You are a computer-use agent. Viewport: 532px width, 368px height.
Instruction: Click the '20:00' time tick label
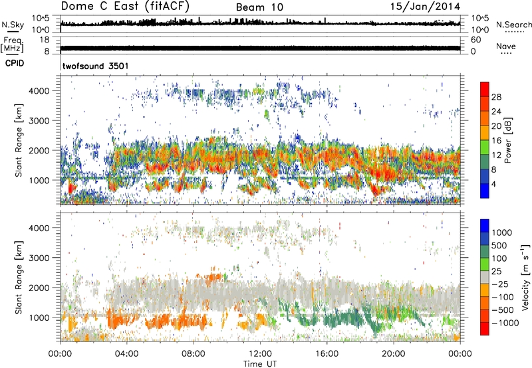coord(393,354)
